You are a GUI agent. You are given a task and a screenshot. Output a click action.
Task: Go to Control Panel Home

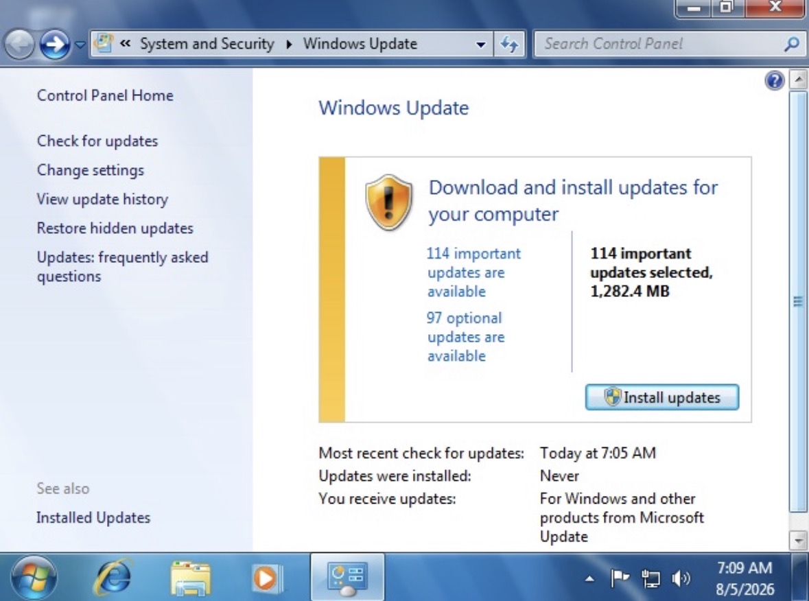pos(105,95)
